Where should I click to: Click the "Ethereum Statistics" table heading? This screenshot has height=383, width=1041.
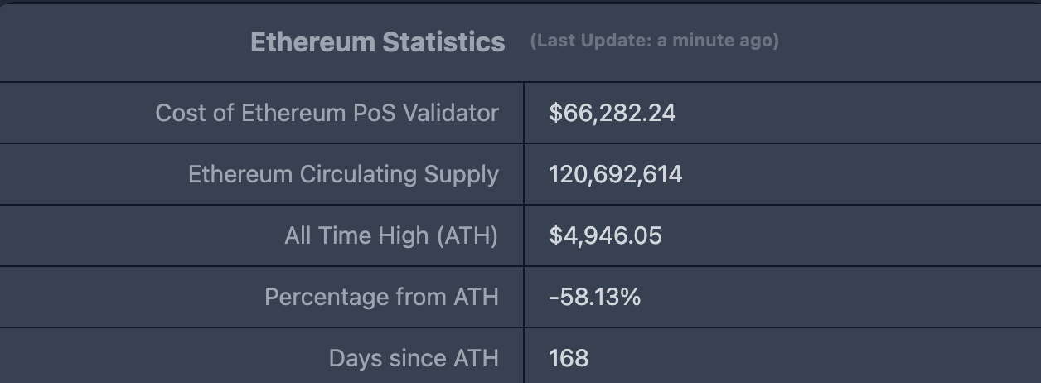[377, 41]
